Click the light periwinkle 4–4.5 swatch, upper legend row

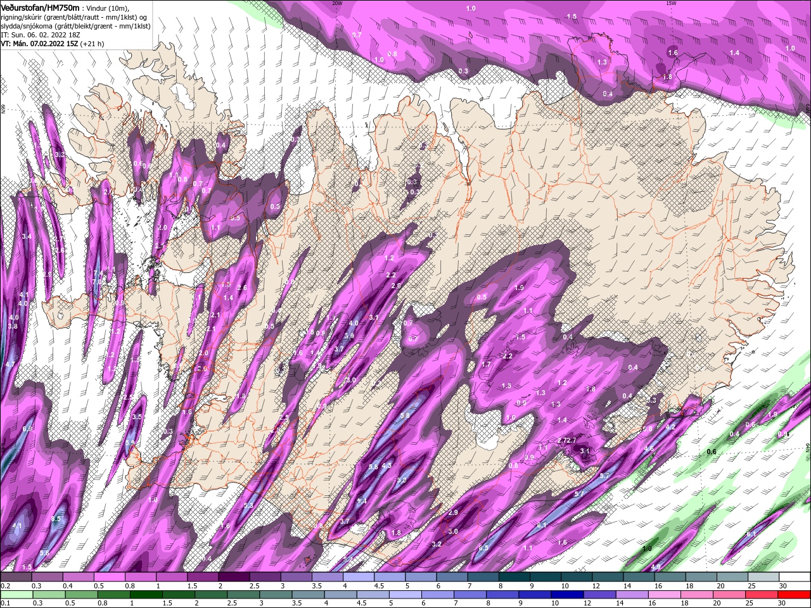(359, 578)
